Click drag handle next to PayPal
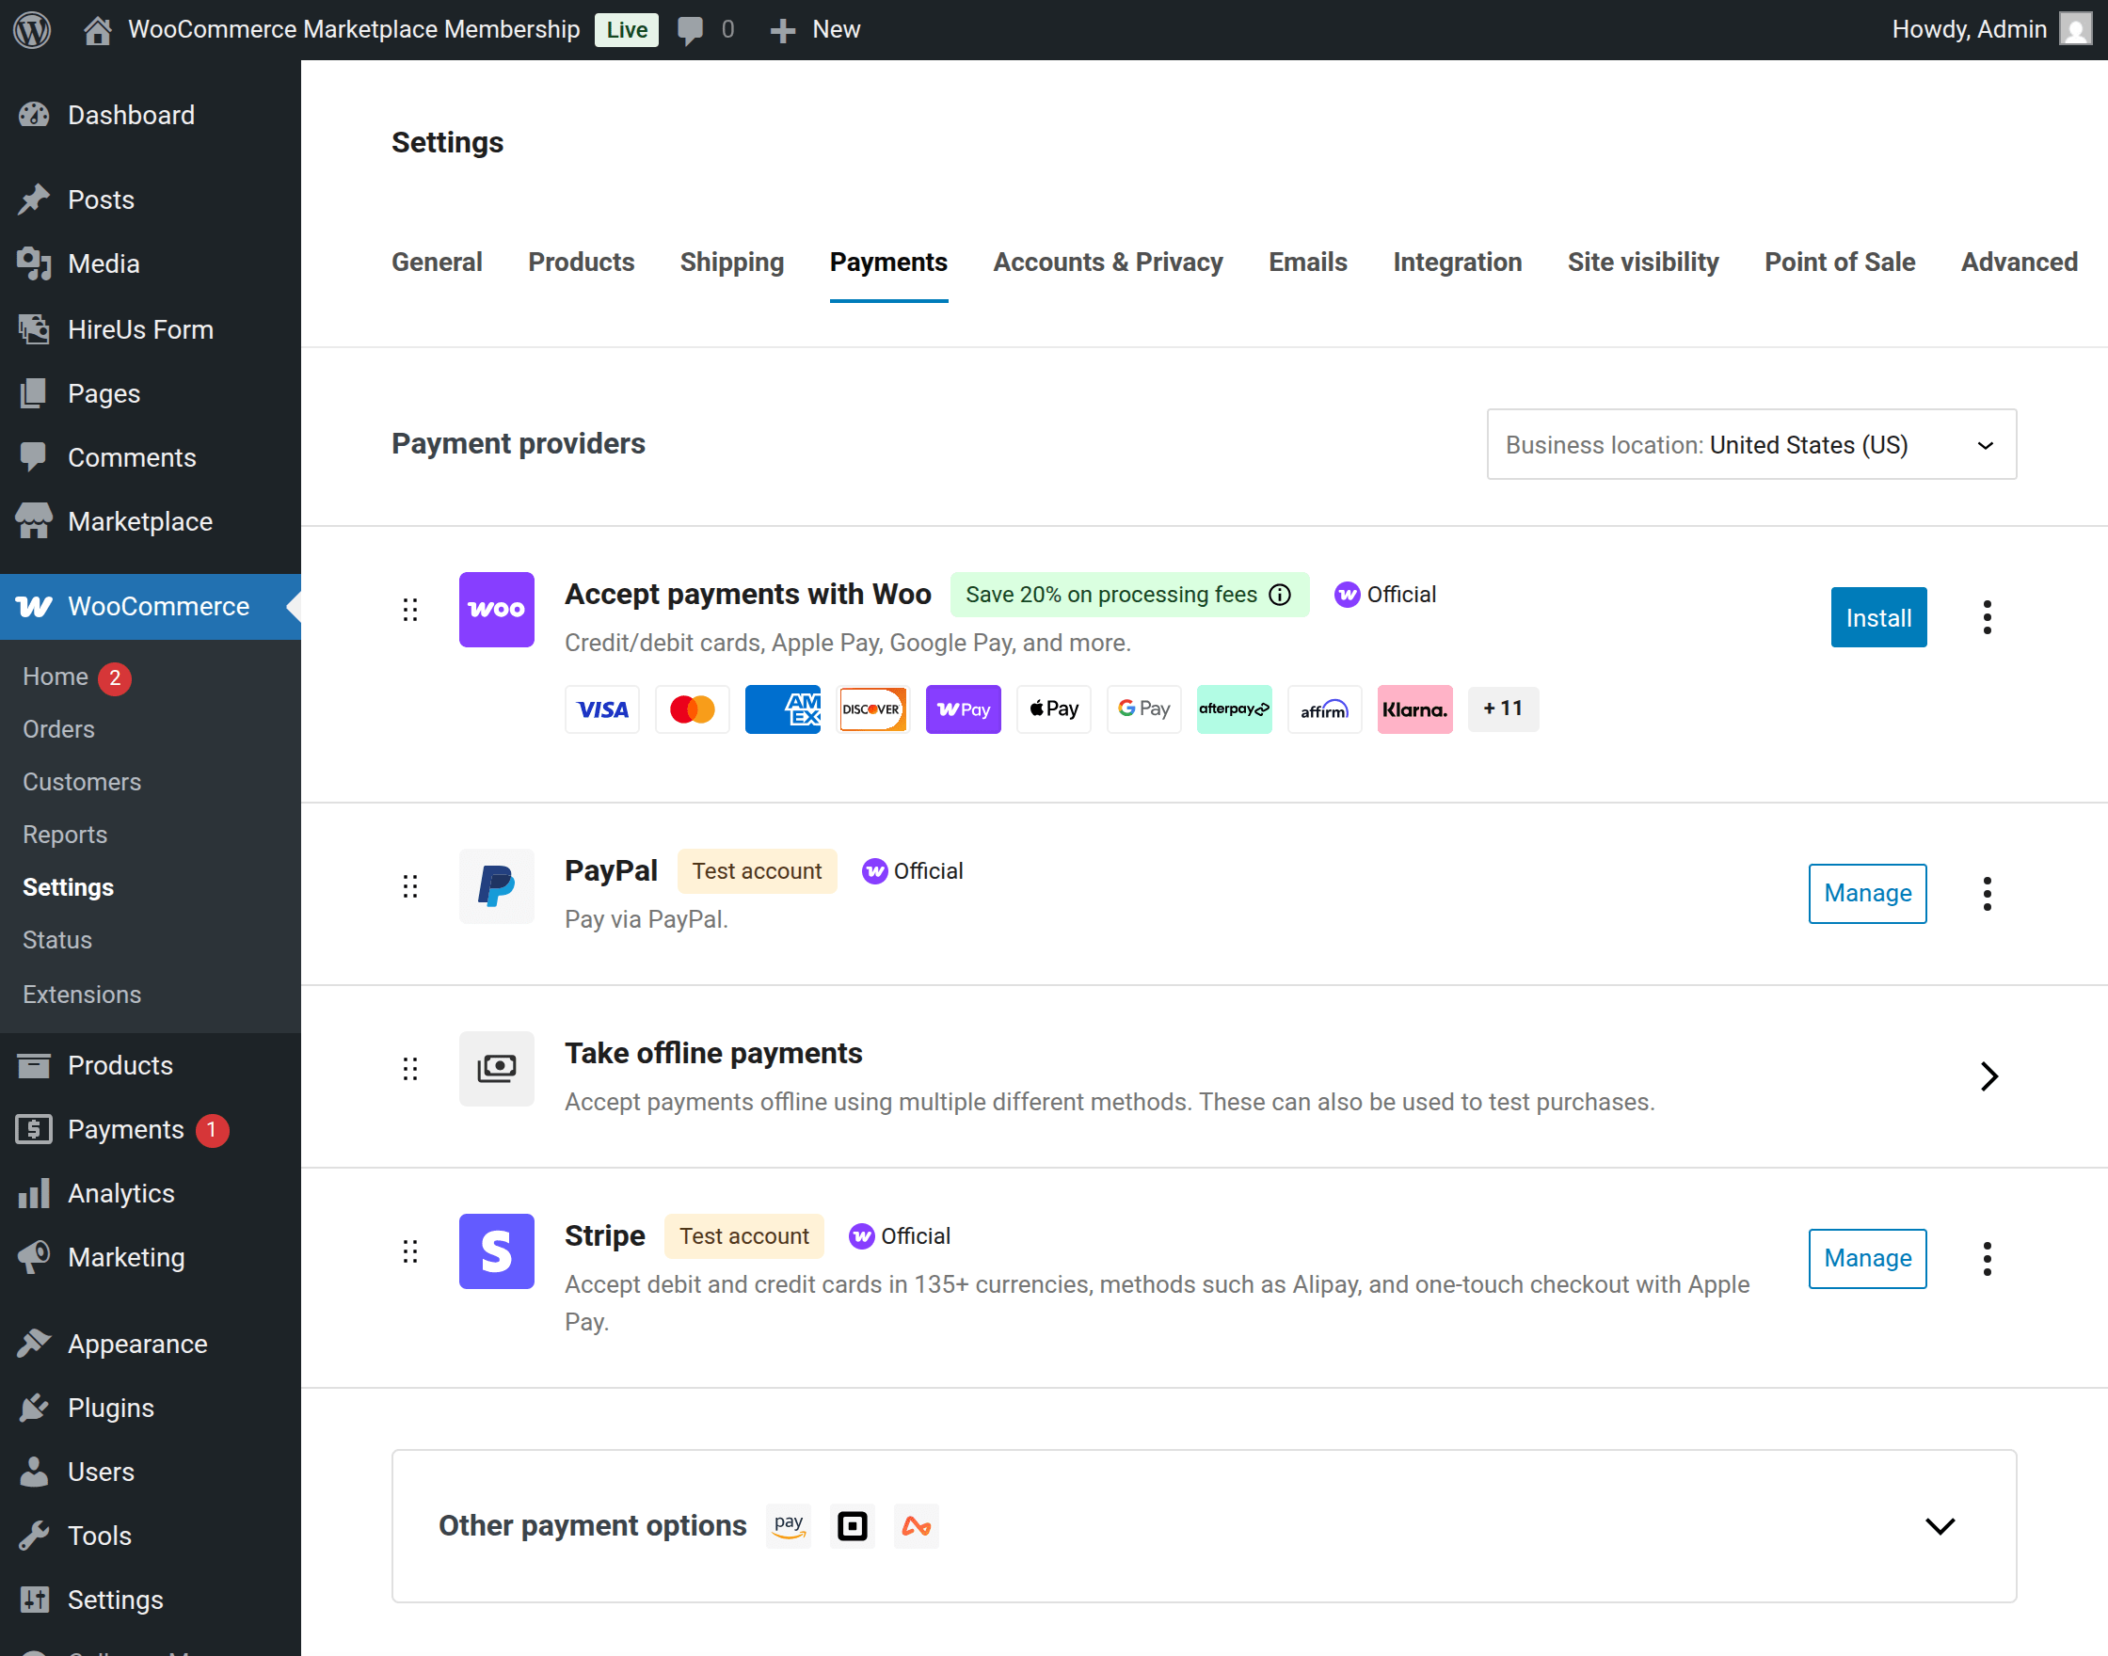 coord(410,886)
